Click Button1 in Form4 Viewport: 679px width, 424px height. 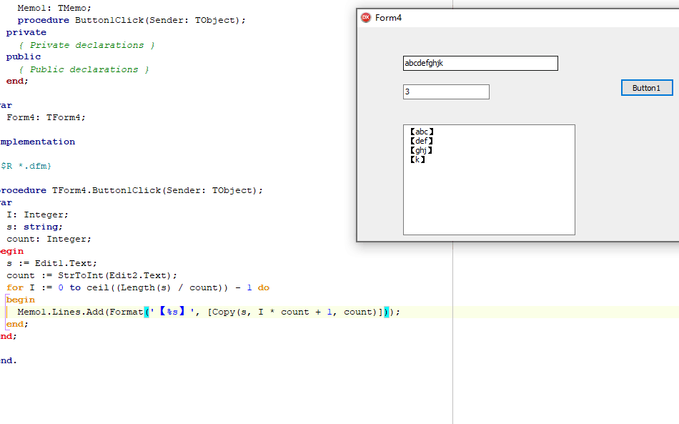pos(647,88)
